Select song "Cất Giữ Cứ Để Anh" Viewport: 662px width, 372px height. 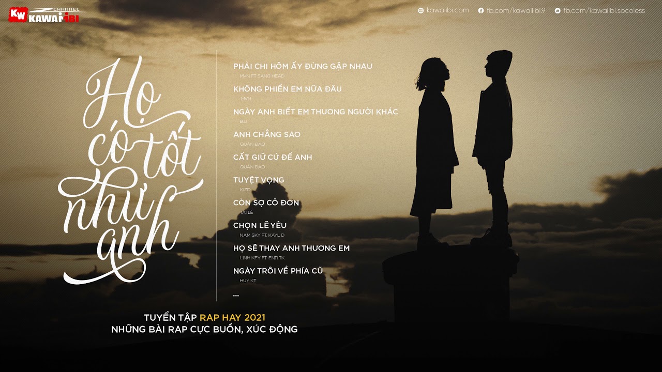(x=273, y=157)
